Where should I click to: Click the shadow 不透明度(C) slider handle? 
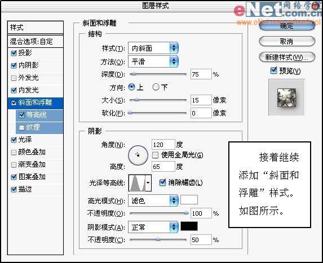pos(158,239)
